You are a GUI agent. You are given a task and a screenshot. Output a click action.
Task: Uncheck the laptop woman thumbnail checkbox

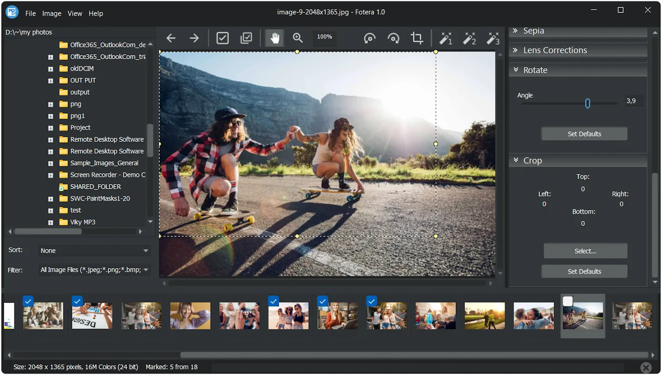[322, 301]
